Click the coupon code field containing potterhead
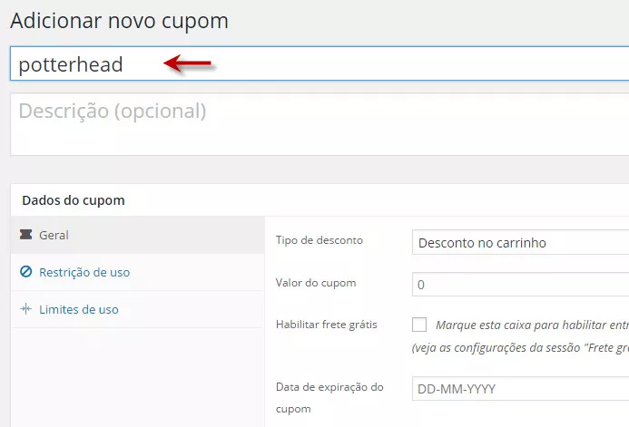The height and width of the screenshot is (427, 629). [319, 63]
